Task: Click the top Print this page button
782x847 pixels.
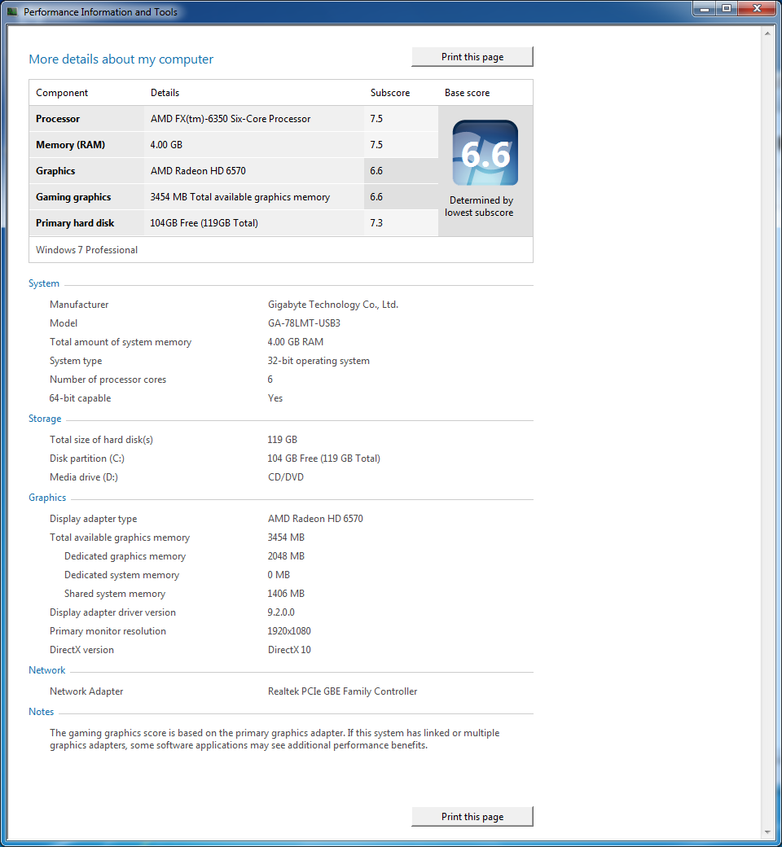Action: pyautogui.click(x=472, y=57)
